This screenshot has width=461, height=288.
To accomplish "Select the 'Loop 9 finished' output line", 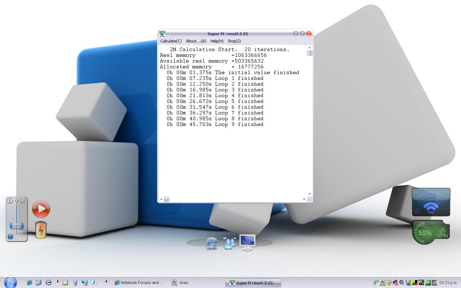I will [x=215, y=124].
